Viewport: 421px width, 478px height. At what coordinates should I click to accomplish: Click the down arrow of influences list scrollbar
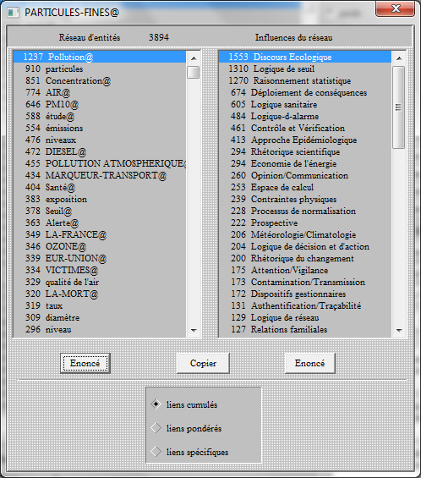[399, 330]
